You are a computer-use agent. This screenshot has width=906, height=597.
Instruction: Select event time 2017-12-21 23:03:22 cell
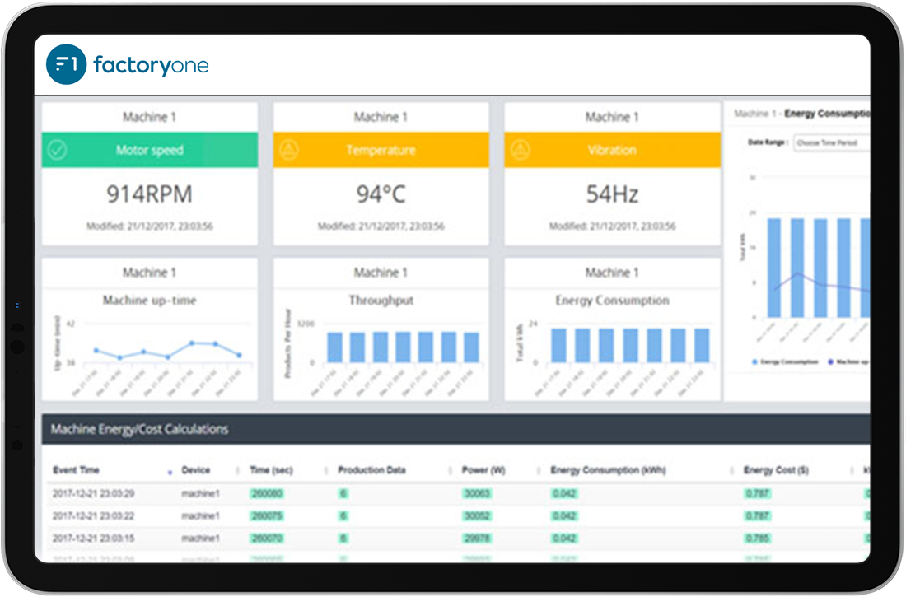point(94,515)
